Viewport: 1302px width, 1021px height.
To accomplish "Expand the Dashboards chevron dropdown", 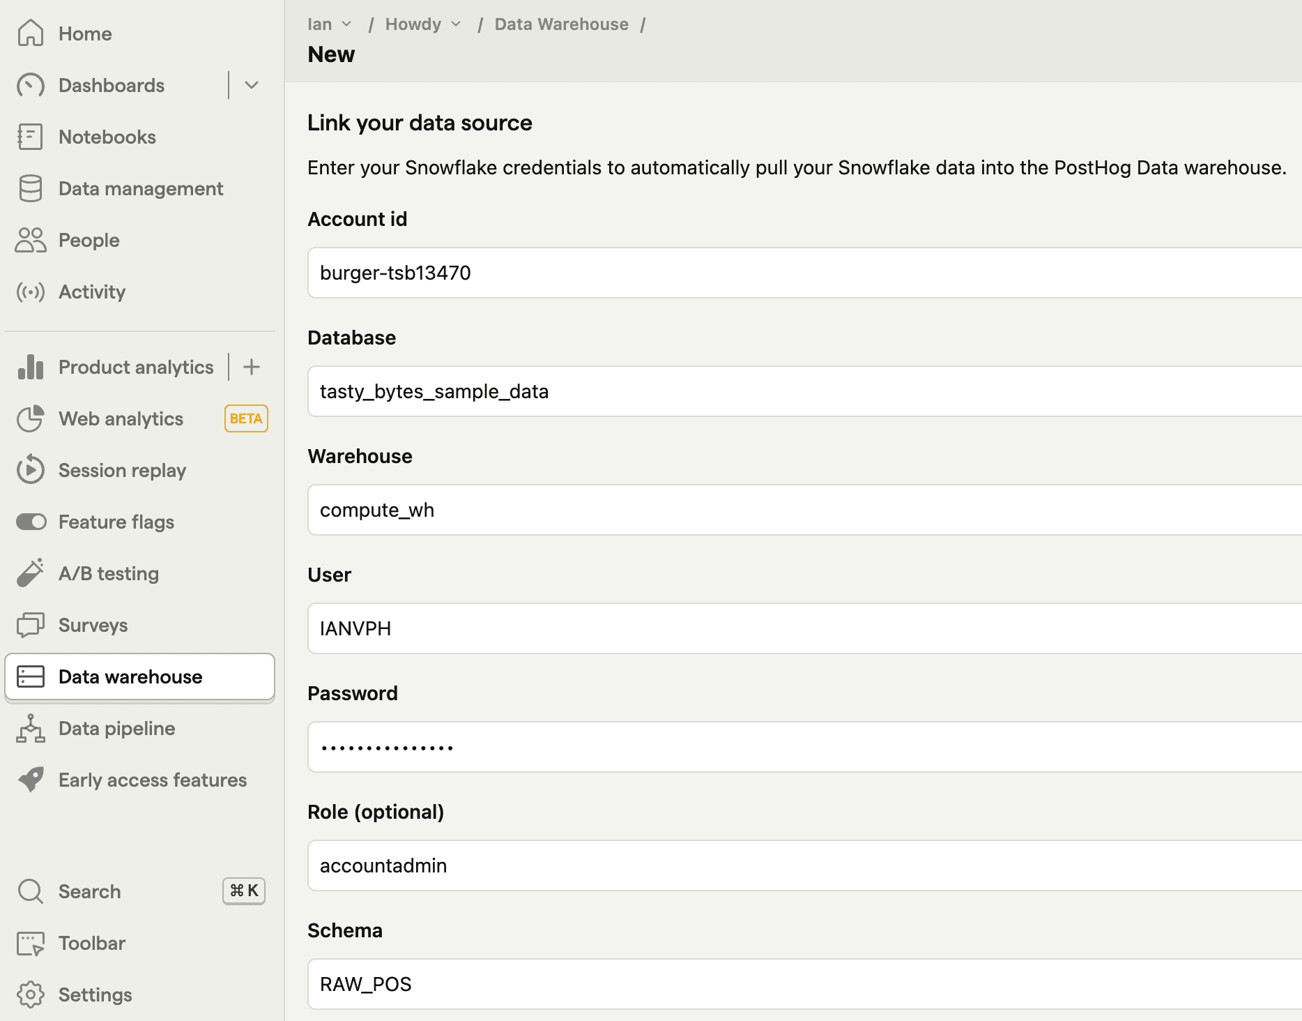I will tap(252, 85).
